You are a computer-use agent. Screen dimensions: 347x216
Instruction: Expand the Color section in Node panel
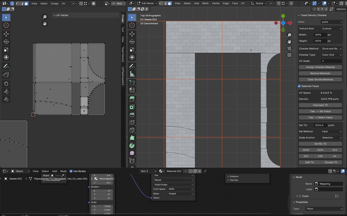(x=297, y=196)
